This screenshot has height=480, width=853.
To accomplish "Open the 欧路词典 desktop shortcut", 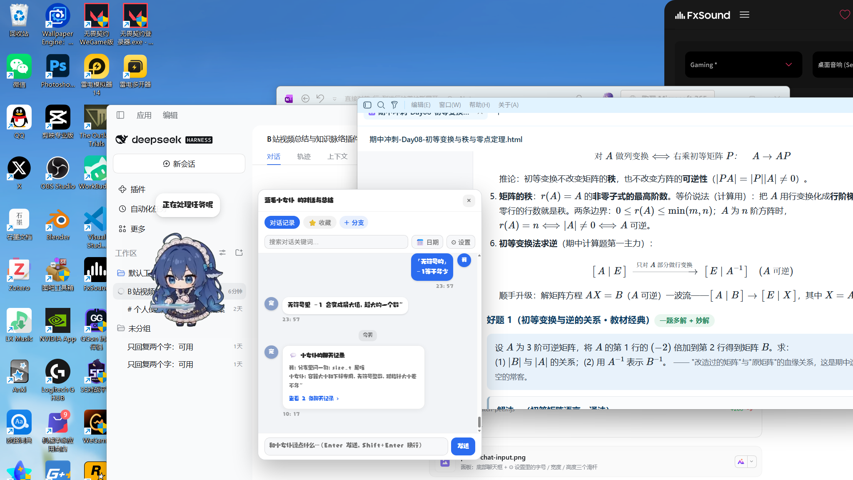I will pyautogui.click(x=19, y=427).
